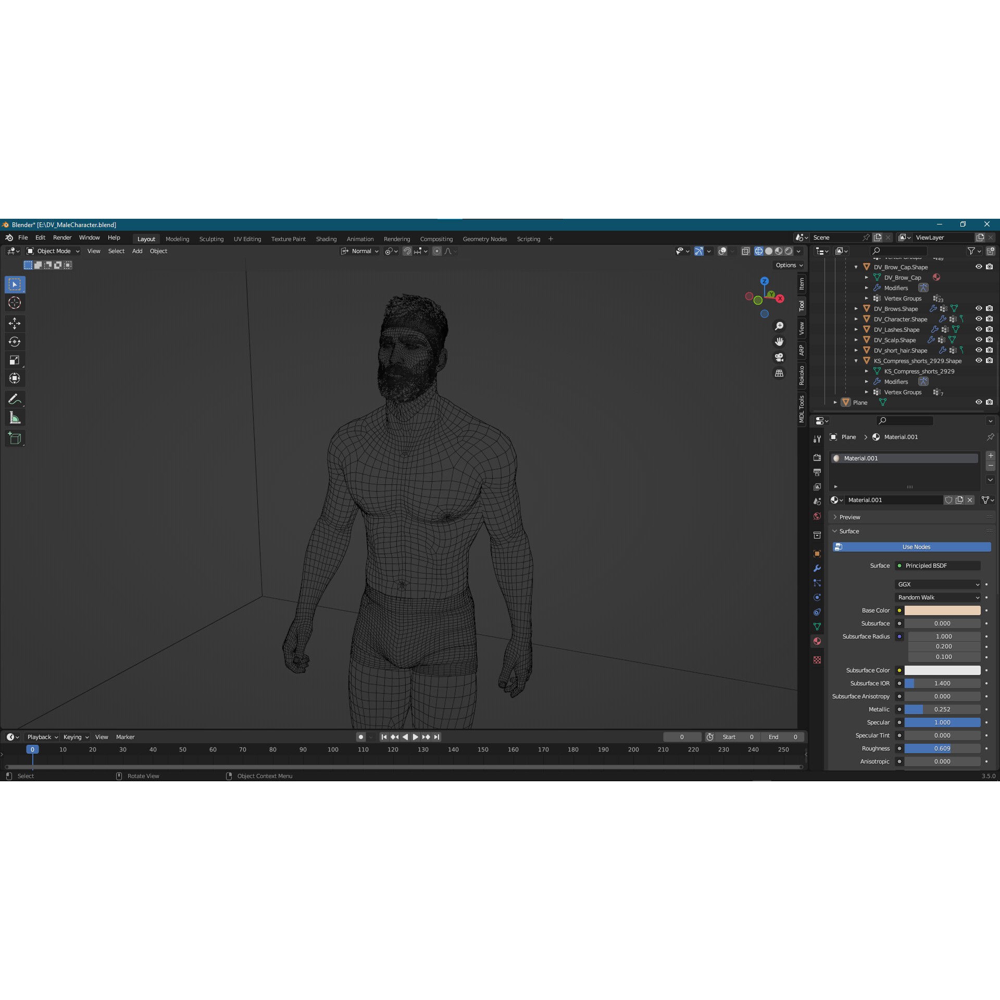Open Render Properties in the properties panel
The height and width of the screenshot is (1000, 1000).
817,458
